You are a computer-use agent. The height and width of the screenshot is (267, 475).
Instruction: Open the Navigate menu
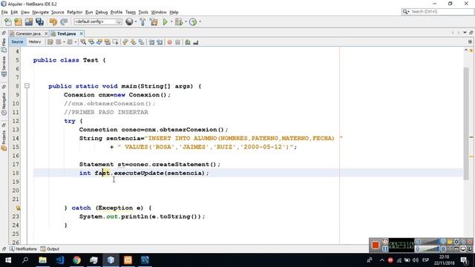40,12
